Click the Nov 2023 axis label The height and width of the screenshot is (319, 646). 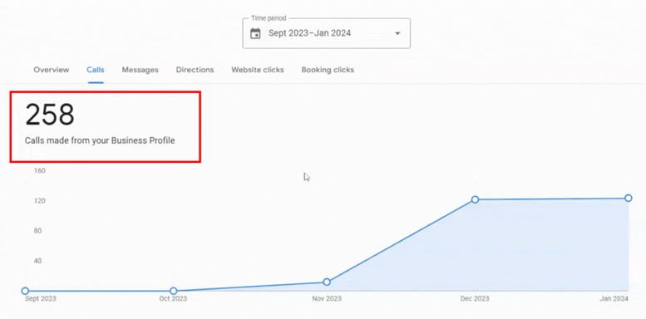(x=327, y=299)
